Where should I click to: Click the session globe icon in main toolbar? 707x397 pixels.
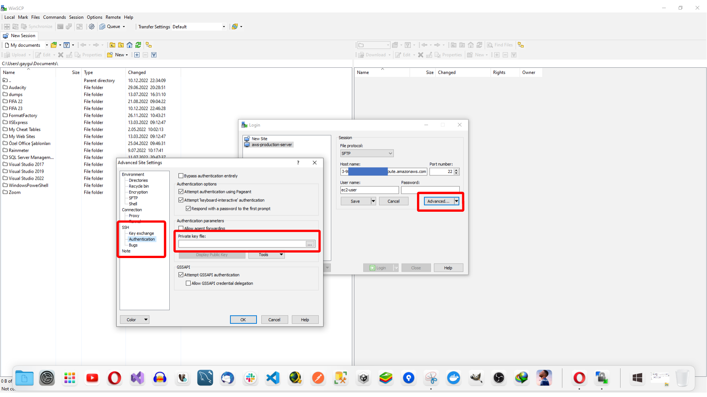point(234,26)
